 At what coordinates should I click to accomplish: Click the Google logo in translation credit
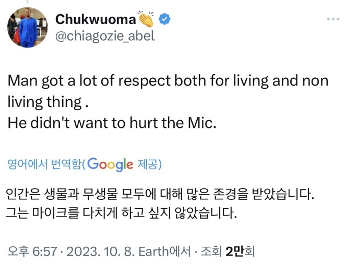[110, 165]
